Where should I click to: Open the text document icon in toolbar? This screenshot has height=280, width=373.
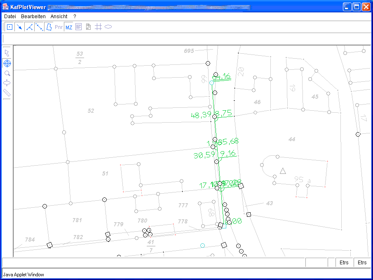coord(78,27)
